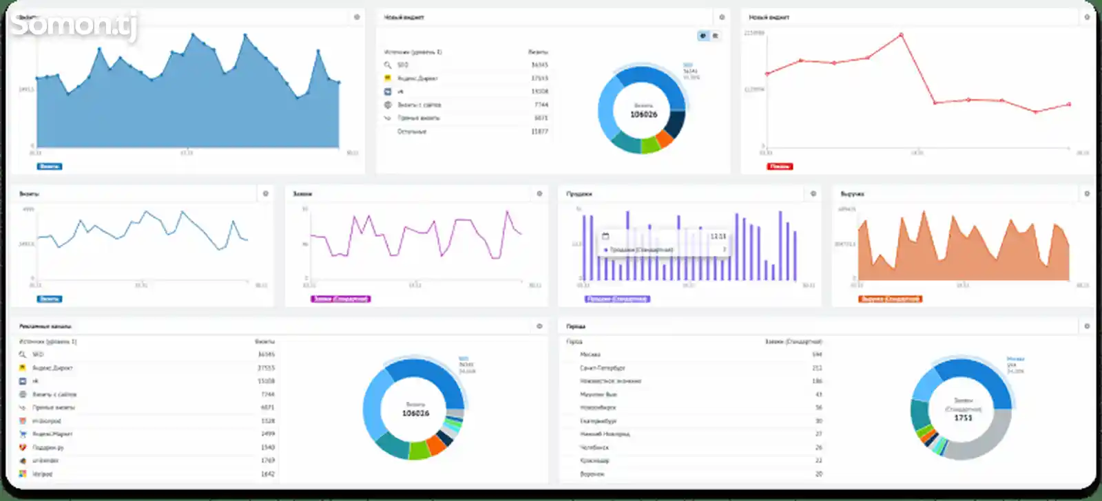The image size is (1102, 501).
Task: Open gear settings of donut Новый виджет
Action: 722,17
